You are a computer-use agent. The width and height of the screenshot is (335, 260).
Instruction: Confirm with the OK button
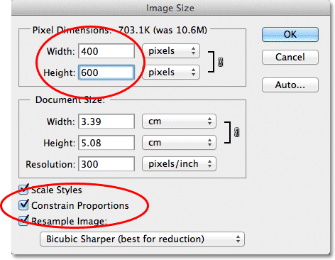coord(290,34)
